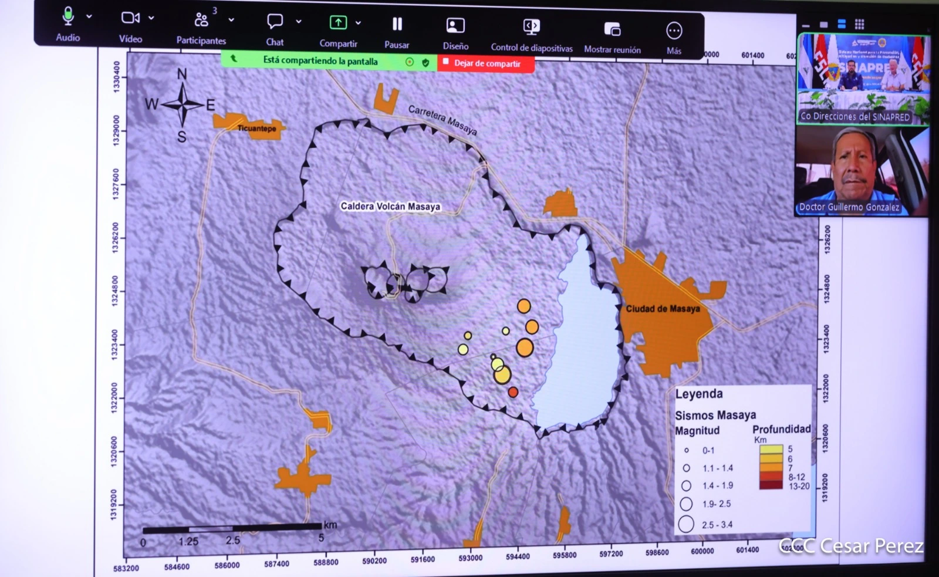Toggle the Vídeo camera on or off
This screenshot has height=577, width=939.
[x=130, y=18]
